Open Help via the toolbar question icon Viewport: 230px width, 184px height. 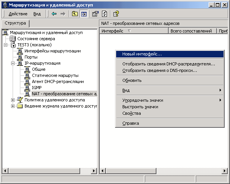(116, 14)
